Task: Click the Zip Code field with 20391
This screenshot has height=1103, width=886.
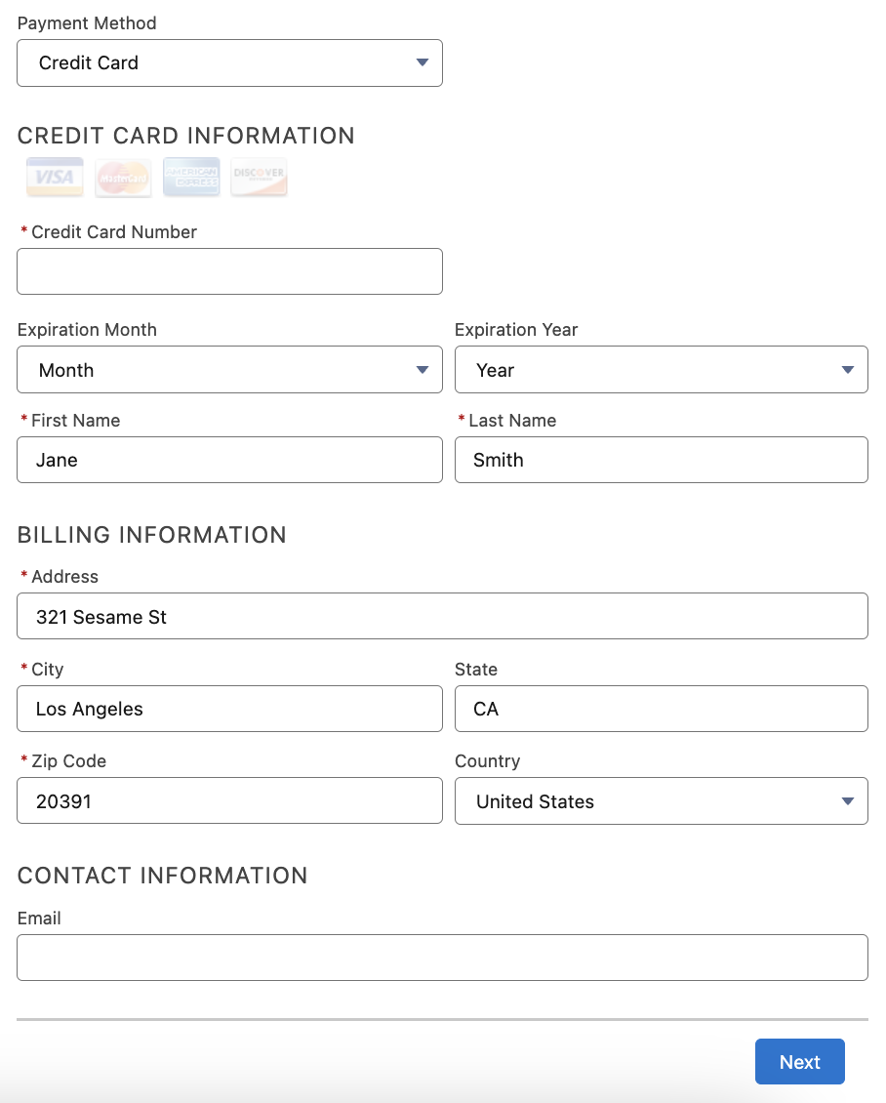Action: click(x=229, y=801)
